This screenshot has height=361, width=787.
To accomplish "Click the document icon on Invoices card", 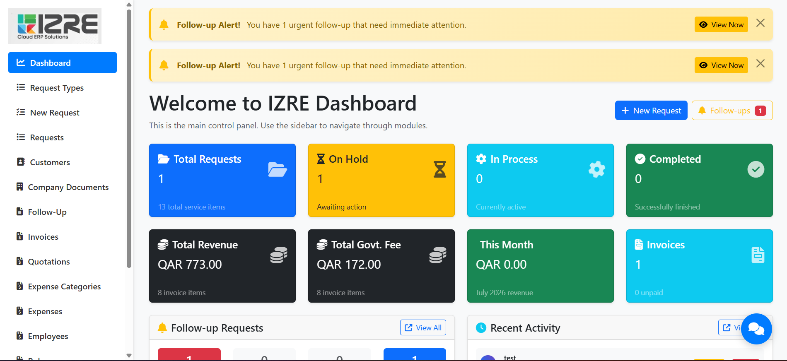I will (x=758, y=255).
